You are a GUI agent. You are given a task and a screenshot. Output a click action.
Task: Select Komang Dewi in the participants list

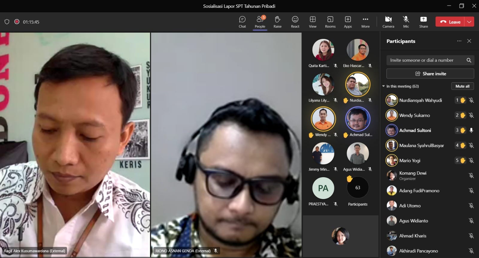(x=413, y=175)
